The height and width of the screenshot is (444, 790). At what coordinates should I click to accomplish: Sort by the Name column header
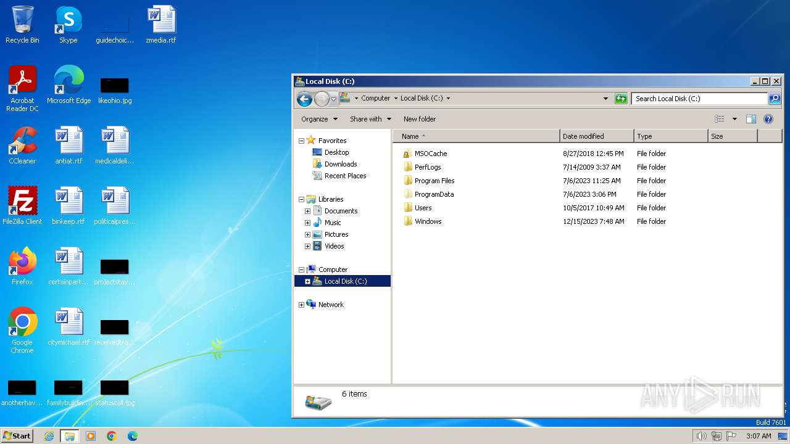[476, 136]
